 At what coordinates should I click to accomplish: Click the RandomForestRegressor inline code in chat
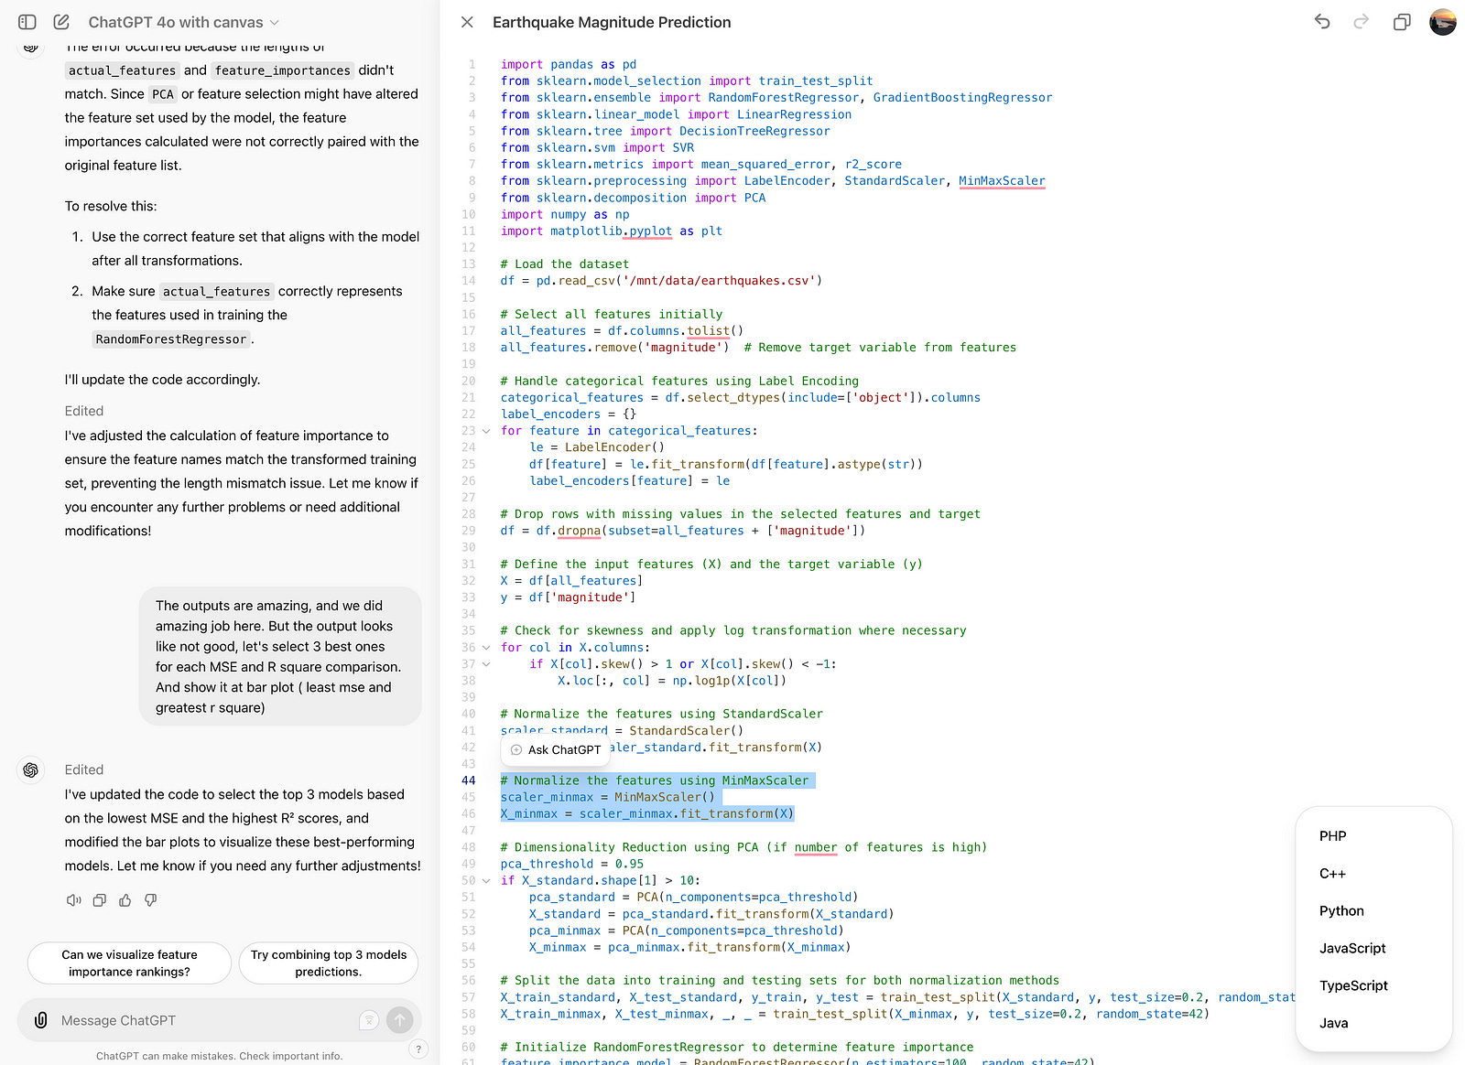(x=171, y=339)
